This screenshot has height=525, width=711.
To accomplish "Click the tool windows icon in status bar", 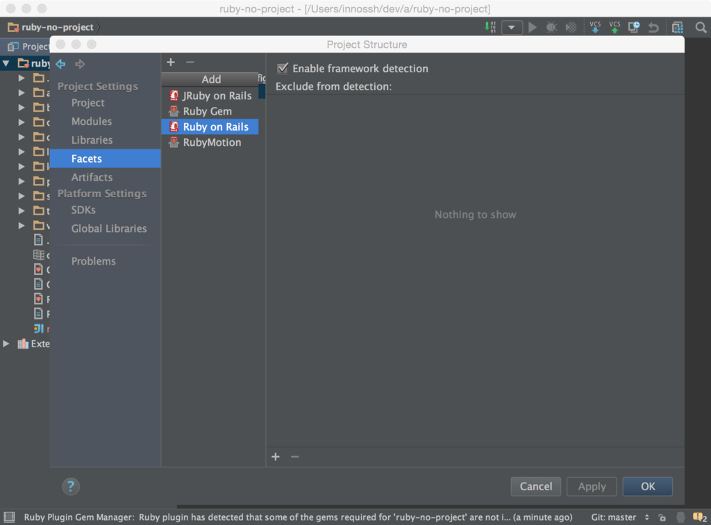I will coord(10,517).
